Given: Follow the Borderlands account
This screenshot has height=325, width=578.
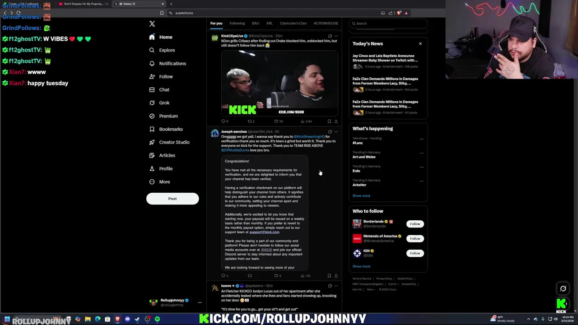Looking at the screenshot, I should (415, 224).
